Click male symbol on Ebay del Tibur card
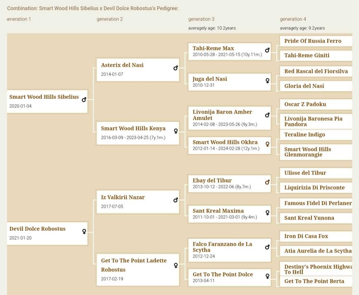Viewport: 359px width, 295px height. [x=267, y=182]
